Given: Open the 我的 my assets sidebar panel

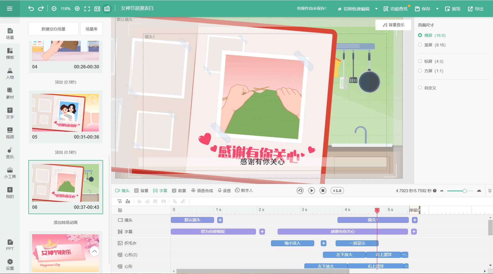Looking at the screenshot, I should click(x=10, y=193).
